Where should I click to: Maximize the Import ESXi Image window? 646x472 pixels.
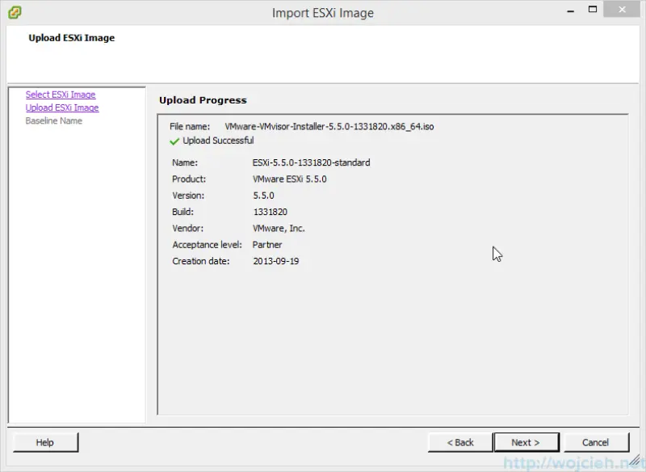pyautogui.click(x=592, y=10)
